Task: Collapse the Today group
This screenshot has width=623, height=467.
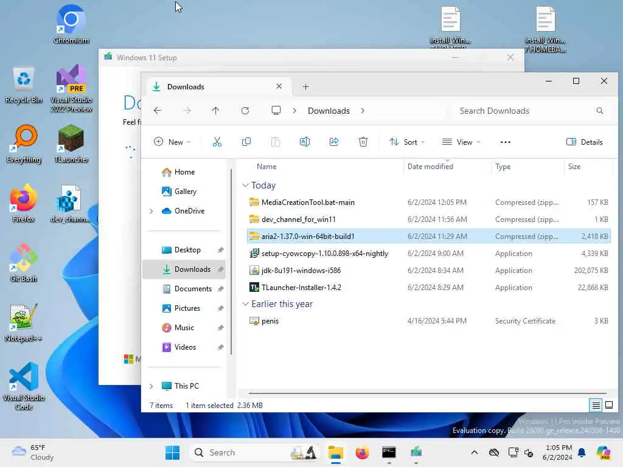Action: coord(246,185)
